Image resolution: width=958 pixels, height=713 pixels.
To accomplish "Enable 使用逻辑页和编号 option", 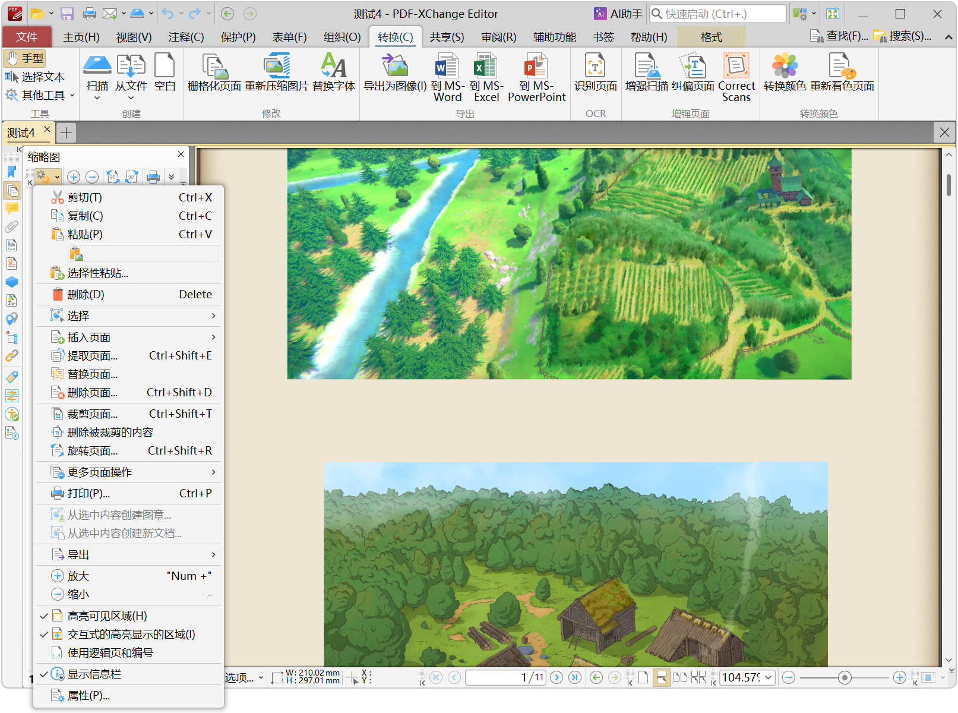I will click(x=128, y=652).
